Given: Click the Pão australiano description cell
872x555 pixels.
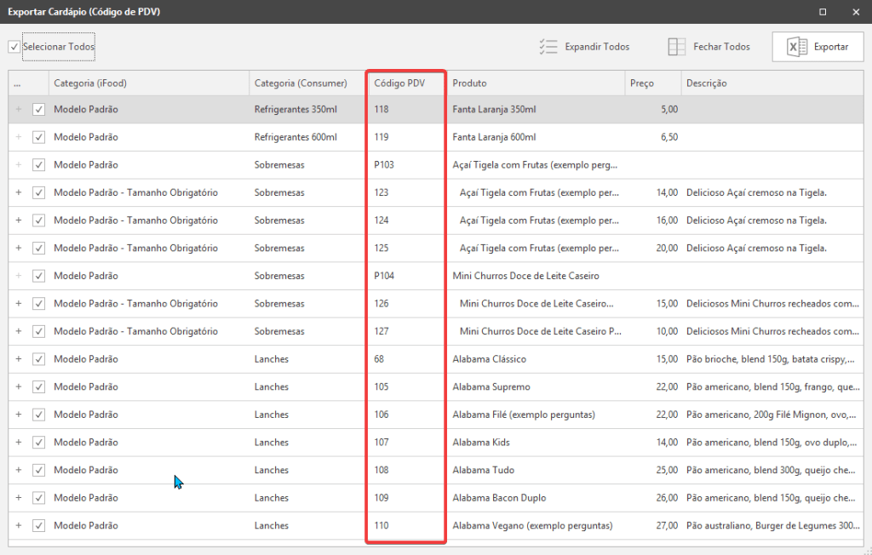Looking at the screenshot, I should [772, 526].
